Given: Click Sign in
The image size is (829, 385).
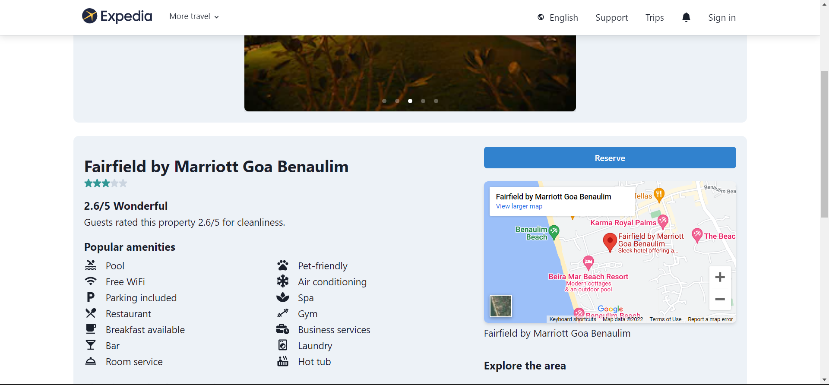Looking at the screenshot, I should point(721,18).
